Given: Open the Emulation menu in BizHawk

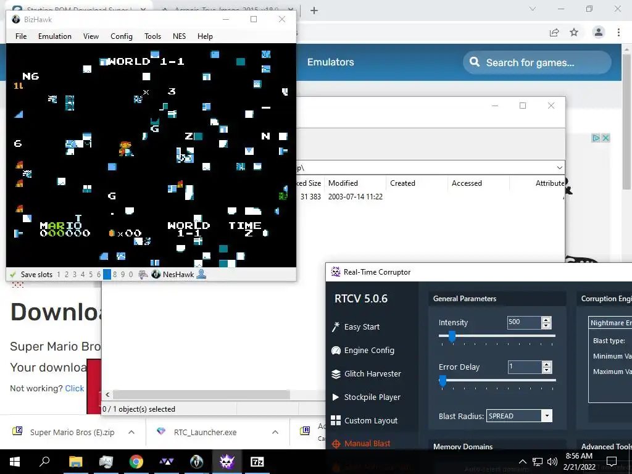Looking at the screenshot, I should tap(55, 36).
